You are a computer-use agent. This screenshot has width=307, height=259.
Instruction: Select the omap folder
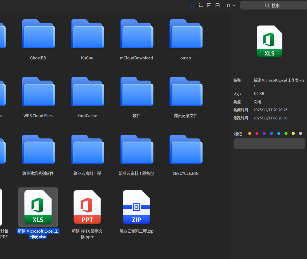(x=186, y=34)
